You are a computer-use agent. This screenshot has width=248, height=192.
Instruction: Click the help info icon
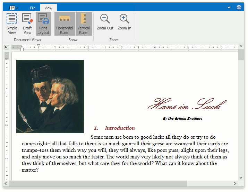point(239,7)
